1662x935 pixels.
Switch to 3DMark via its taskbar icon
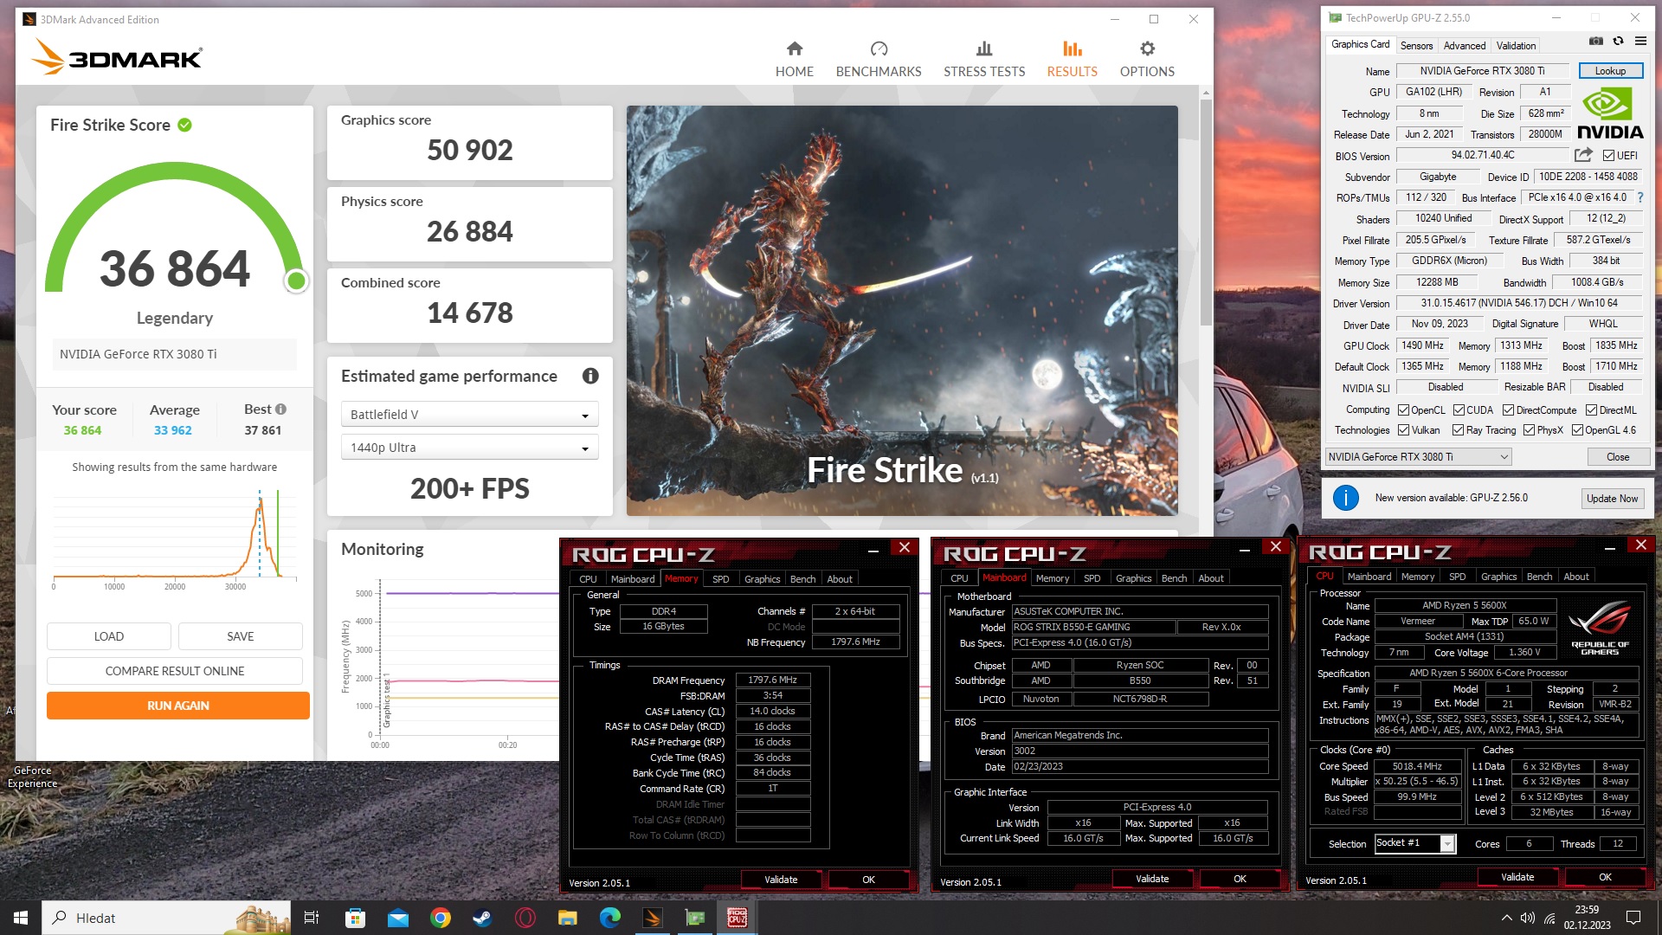tap(653, 918)
